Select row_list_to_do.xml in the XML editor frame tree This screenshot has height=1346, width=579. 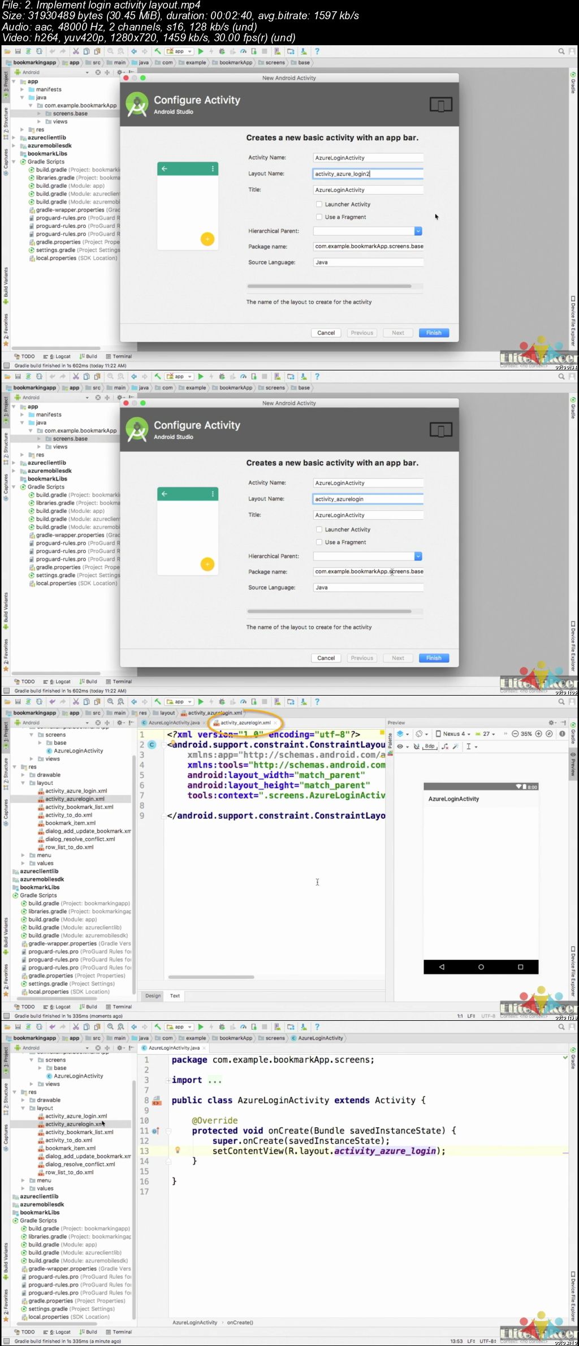pos(70,847)
